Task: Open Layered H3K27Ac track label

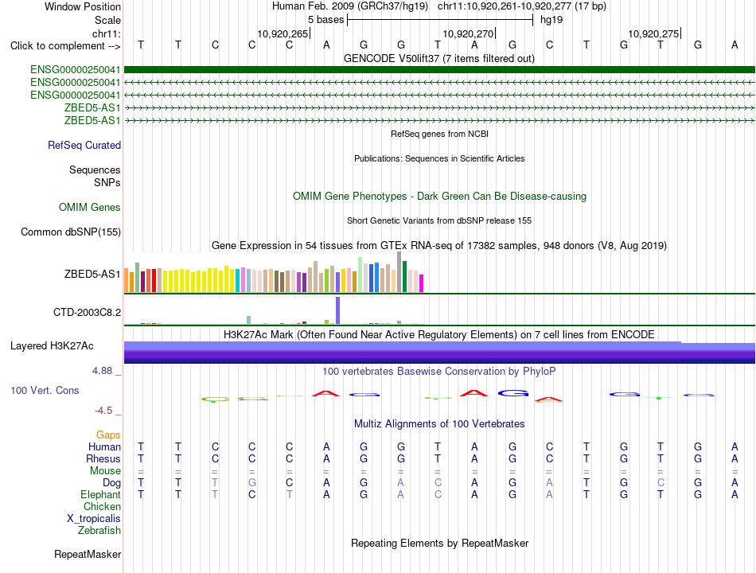Action: tap(52, 346)
